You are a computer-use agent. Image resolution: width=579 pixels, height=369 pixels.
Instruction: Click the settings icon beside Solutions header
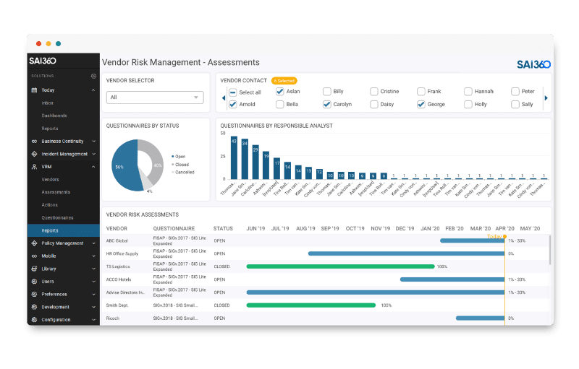[93, 76]
